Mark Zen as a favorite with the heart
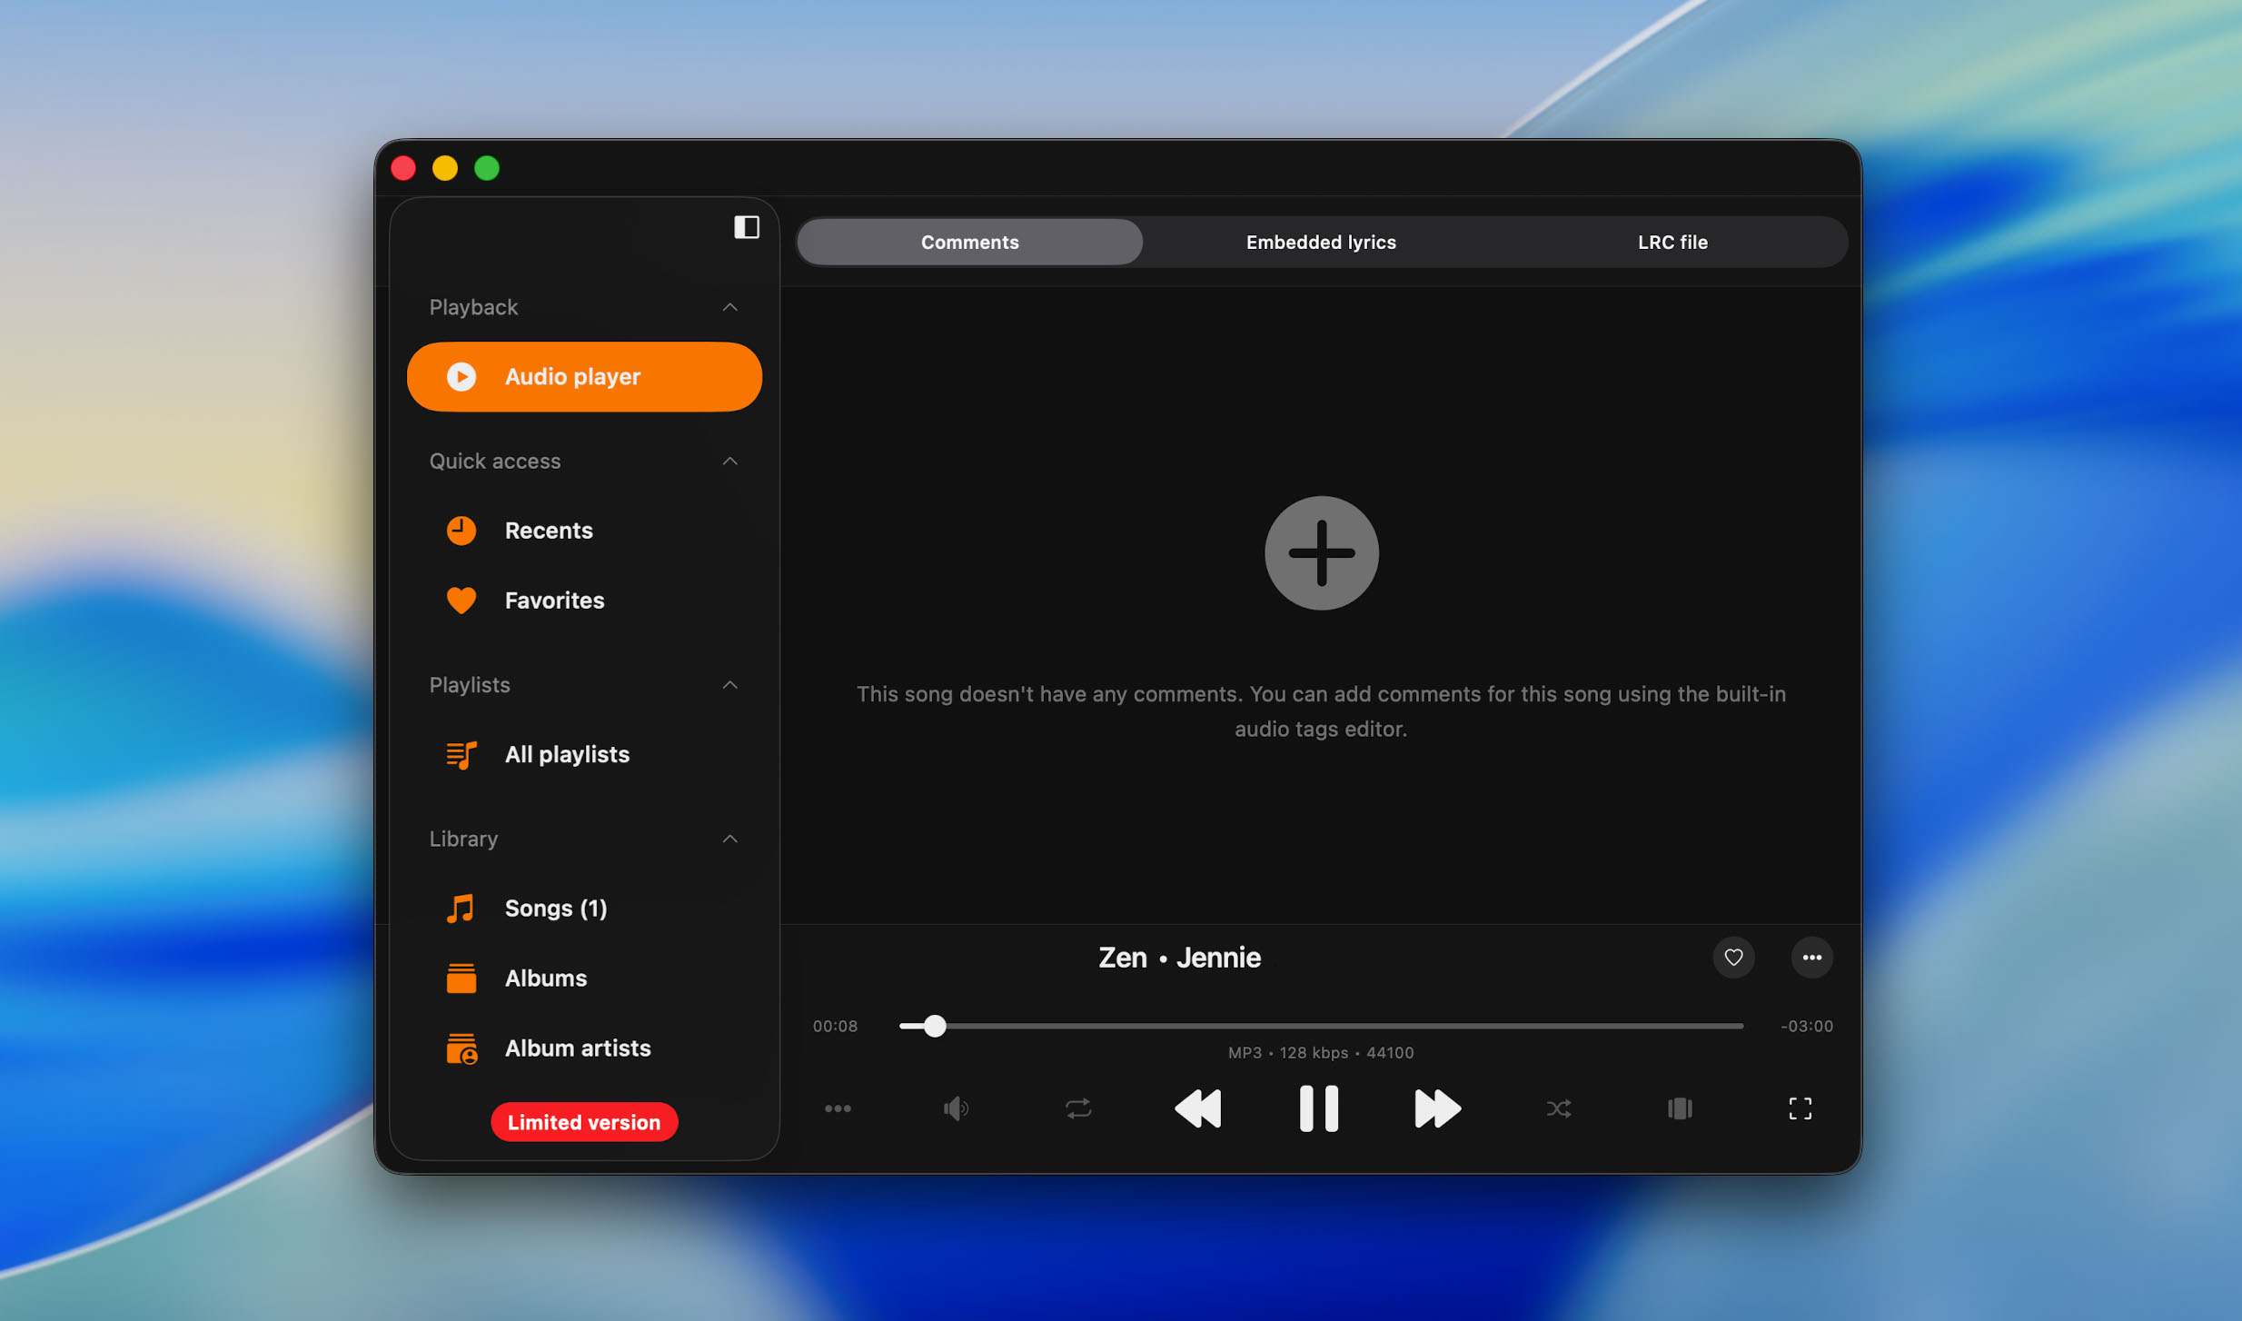2242x1321 pixels. (1733, 957)
